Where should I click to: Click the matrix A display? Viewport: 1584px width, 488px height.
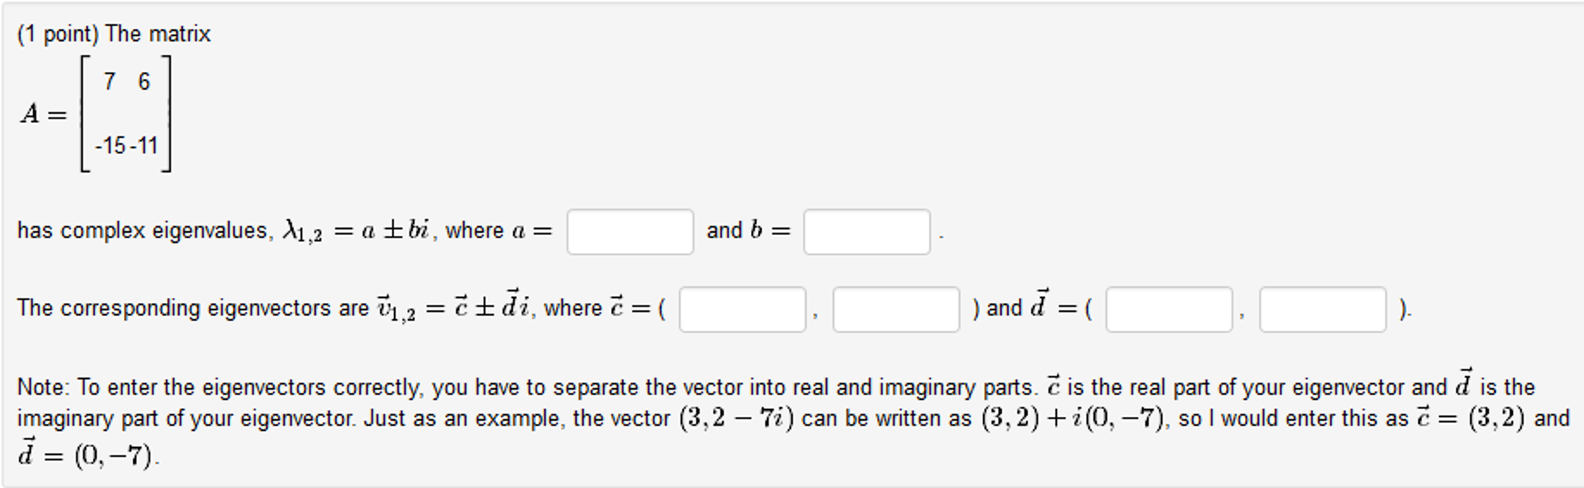click(x=97, y=112)
